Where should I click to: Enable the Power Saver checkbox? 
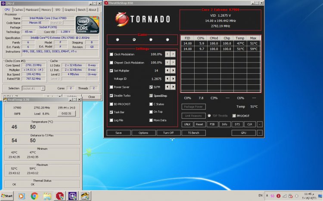(x=111, y=87)
